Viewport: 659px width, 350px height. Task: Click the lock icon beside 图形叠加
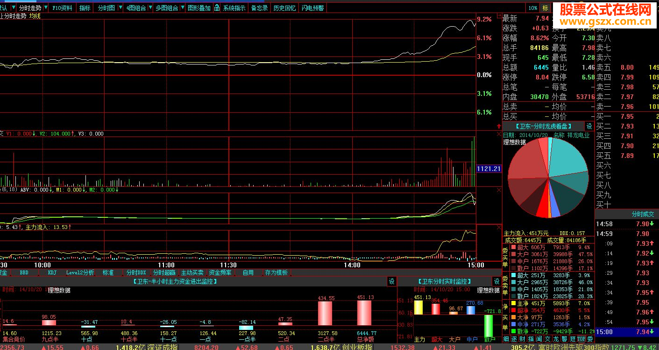(x=218, y=8)
